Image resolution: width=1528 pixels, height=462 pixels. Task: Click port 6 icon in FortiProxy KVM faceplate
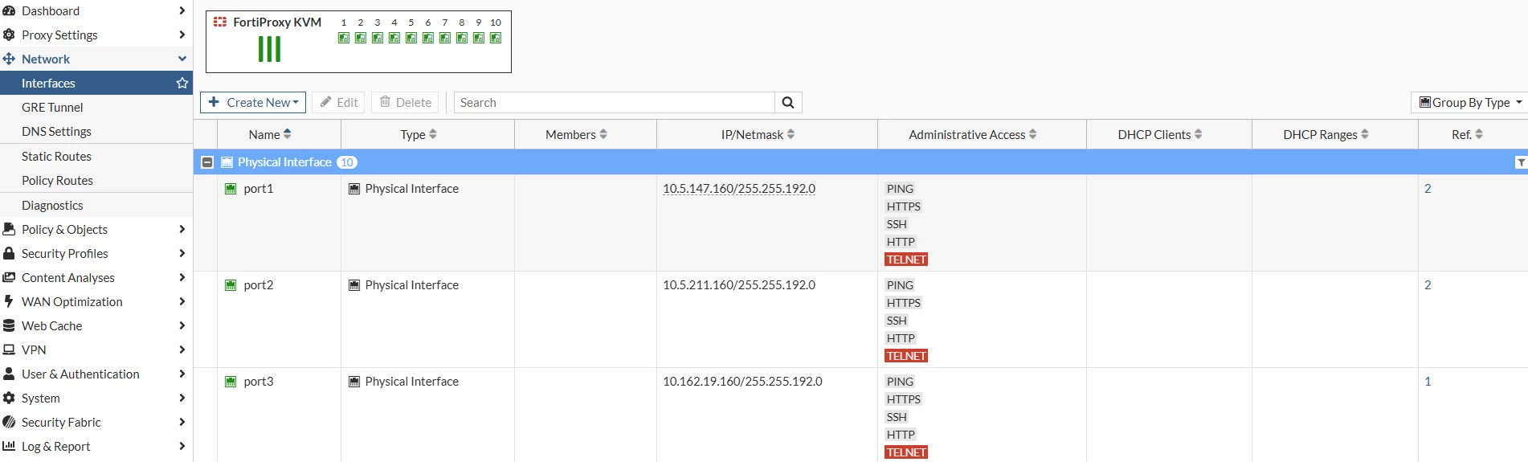tap(428, 39)
